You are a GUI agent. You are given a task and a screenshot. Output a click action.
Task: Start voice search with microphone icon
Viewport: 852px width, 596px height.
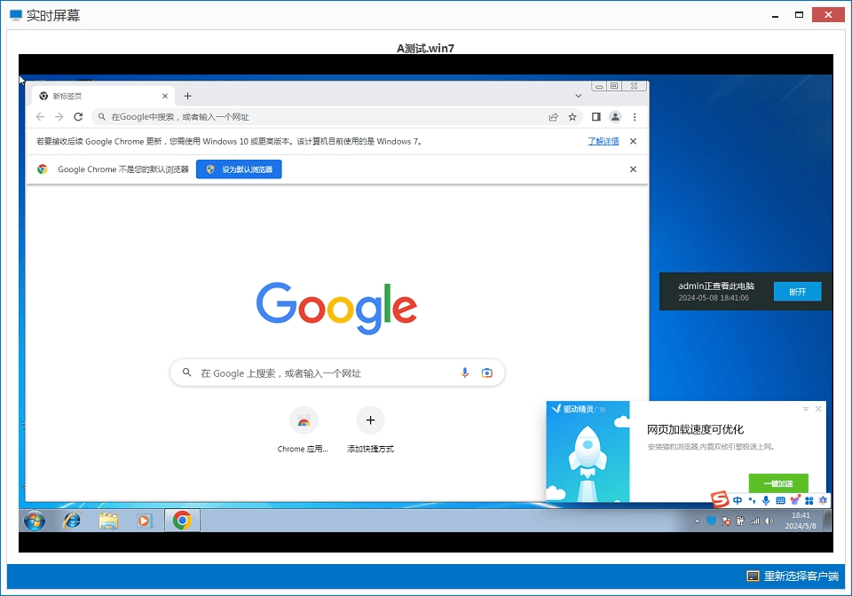point(464,372)
